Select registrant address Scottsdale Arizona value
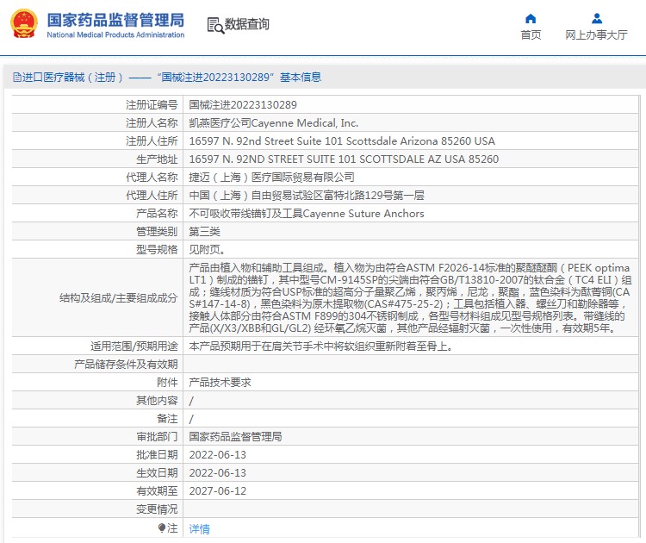Screen dimensions: 646x543 [342, 141]
